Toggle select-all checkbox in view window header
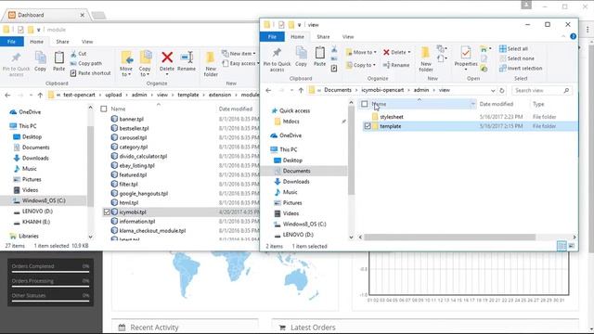The image size is (594, 334). [x=365, y=104]
